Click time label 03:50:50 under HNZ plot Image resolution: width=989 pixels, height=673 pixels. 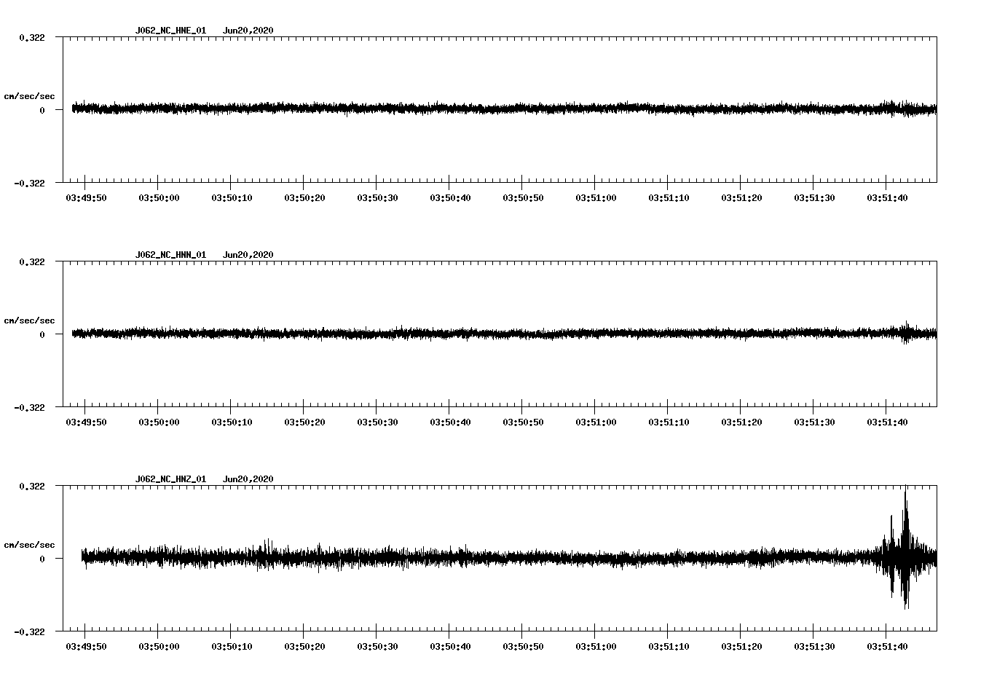coord(523,647)
